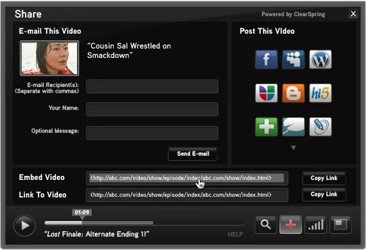
Task: Switch to fullscreen view icon
Action: coord(340,225)
